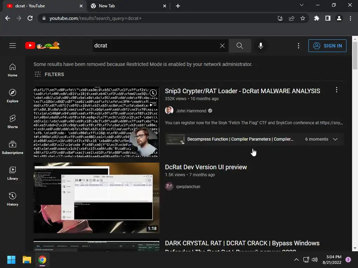
Task: Reload the YouTube page
Action: [30, 18]
